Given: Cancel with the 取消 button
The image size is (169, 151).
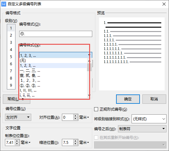Looking at the screenshot, I should pos(154,99).
